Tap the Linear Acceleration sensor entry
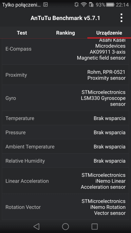The image size is (131, 233). [65, 181]
